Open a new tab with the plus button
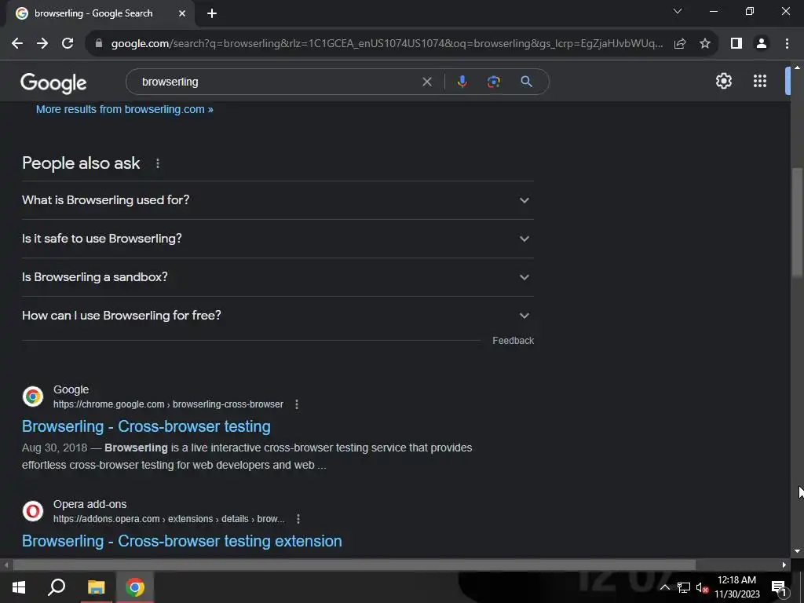804x603 pixels. point(212,14)
